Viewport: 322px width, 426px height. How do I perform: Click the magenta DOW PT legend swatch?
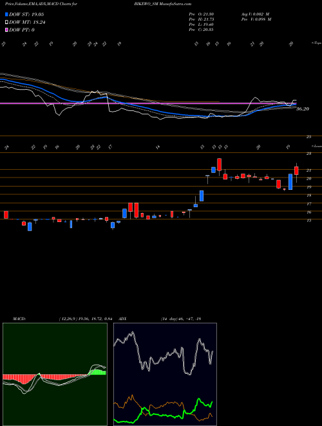click(7, 30)
